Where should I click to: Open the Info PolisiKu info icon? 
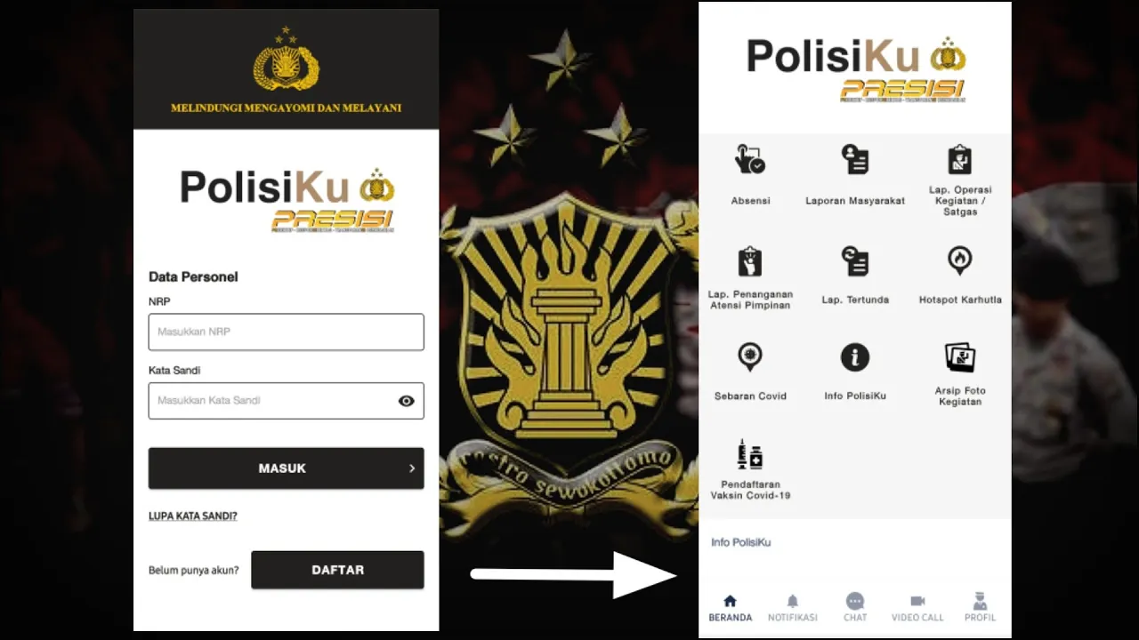point(855,357)
